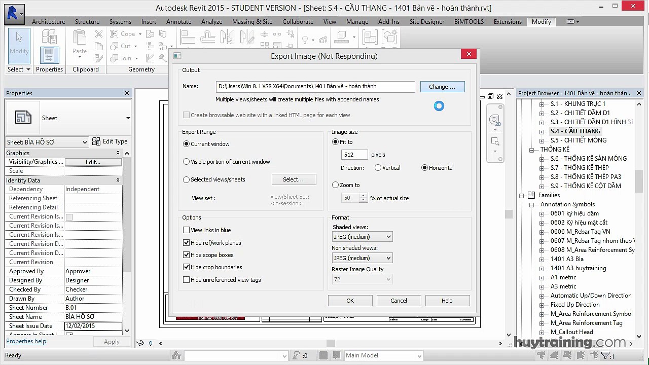Screen dimensions: 649x365
Task: Click Cancel in Export Image dialog
Action: [x=399, y=301]
